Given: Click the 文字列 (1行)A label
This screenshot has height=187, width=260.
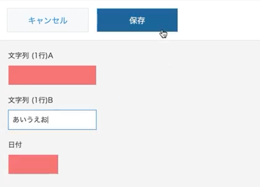Looking at the screenshot, I should (31, 56).
